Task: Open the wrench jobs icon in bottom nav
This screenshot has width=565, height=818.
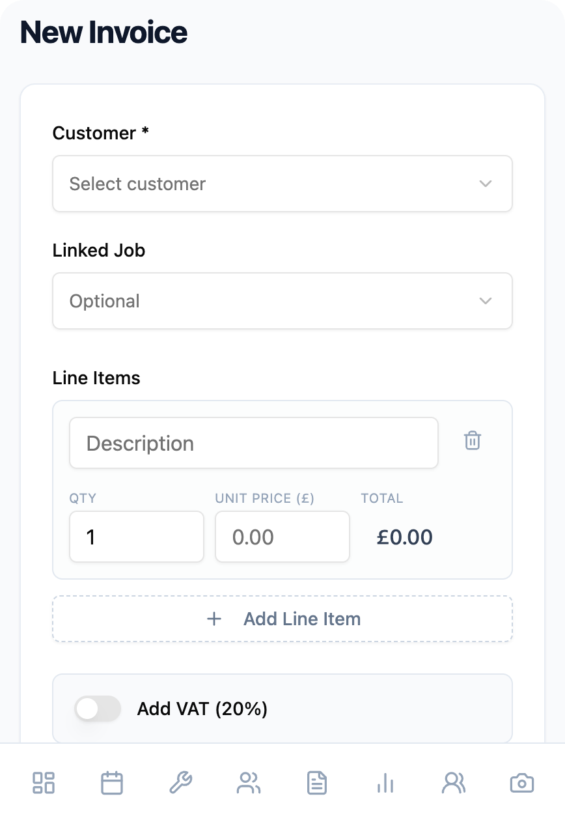Action: pos(180,782)
